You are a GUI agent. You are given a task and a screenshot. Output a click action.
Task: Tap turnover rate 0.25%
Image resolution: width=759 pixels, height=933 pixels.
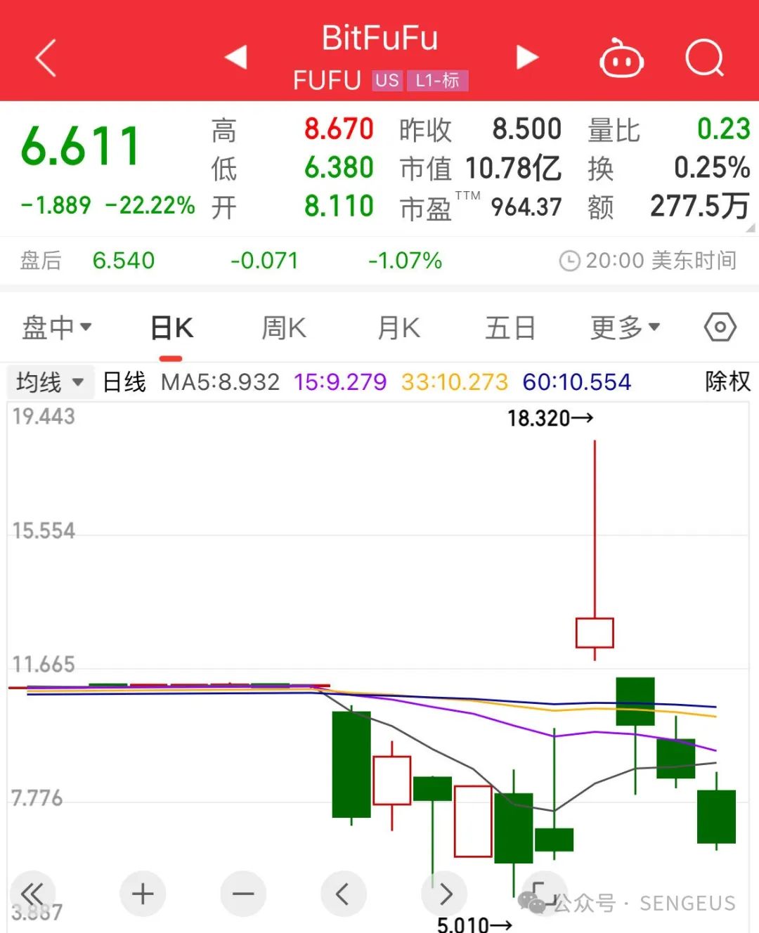tap(712, 167)
